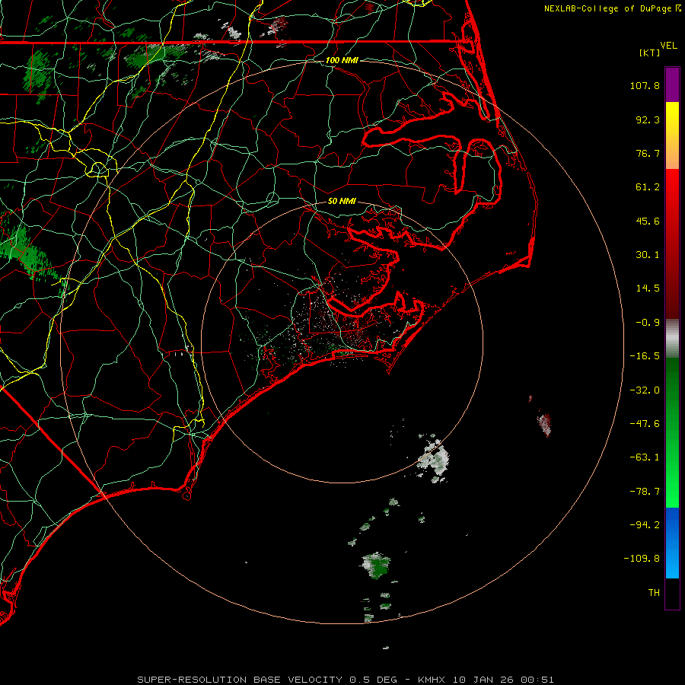685x685 pixels.
Task: Click the 14.5 value on velocity scale
Action: [x=648, y=288]
